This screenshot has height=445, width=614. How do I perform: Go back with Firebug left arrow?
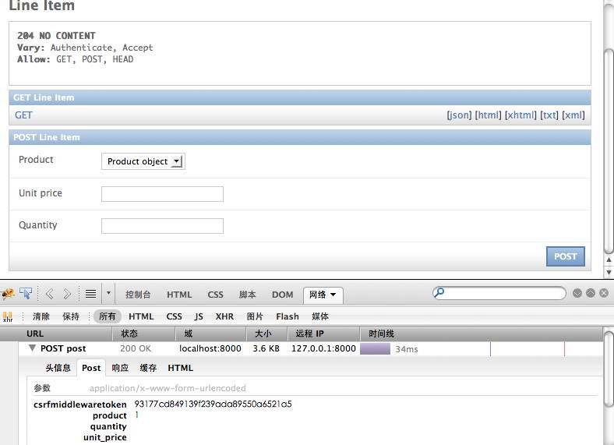[50, 294]
